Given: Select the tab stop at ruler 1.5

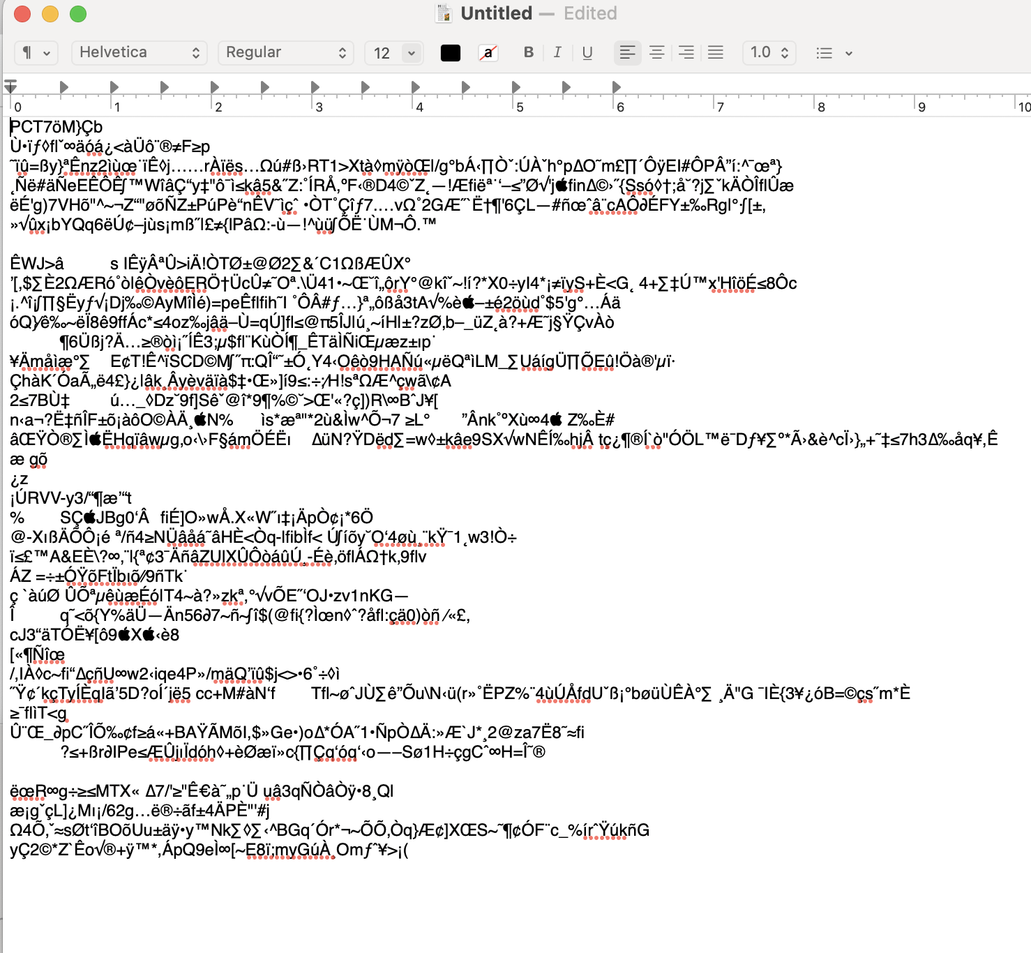Looking at the screenshot, I should (164, 87).
